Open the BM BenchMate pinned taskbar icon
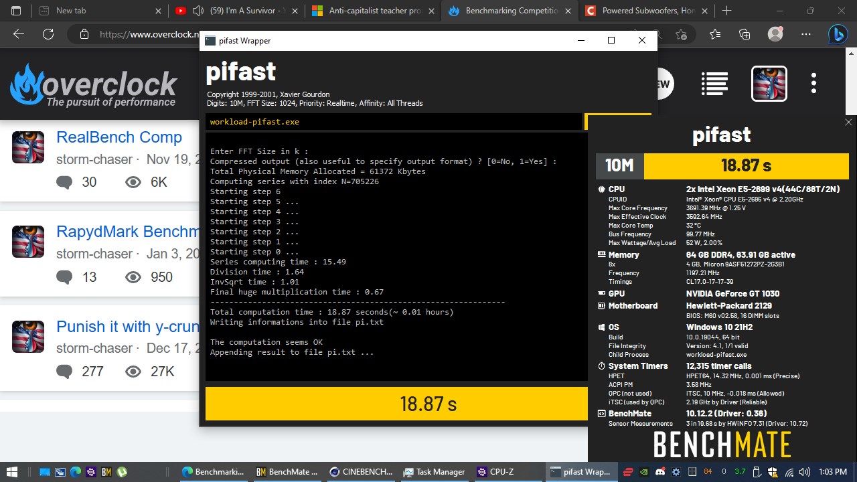The height and width of the screenshot is (482, 857). (106, 472)
